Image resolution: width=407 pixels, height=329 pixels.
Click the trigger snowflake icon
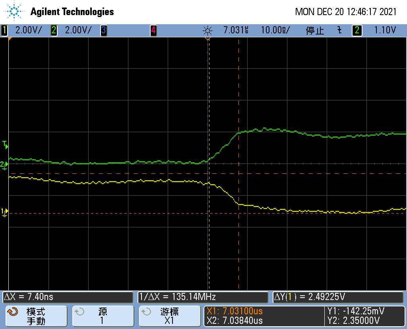pos(208,30)
